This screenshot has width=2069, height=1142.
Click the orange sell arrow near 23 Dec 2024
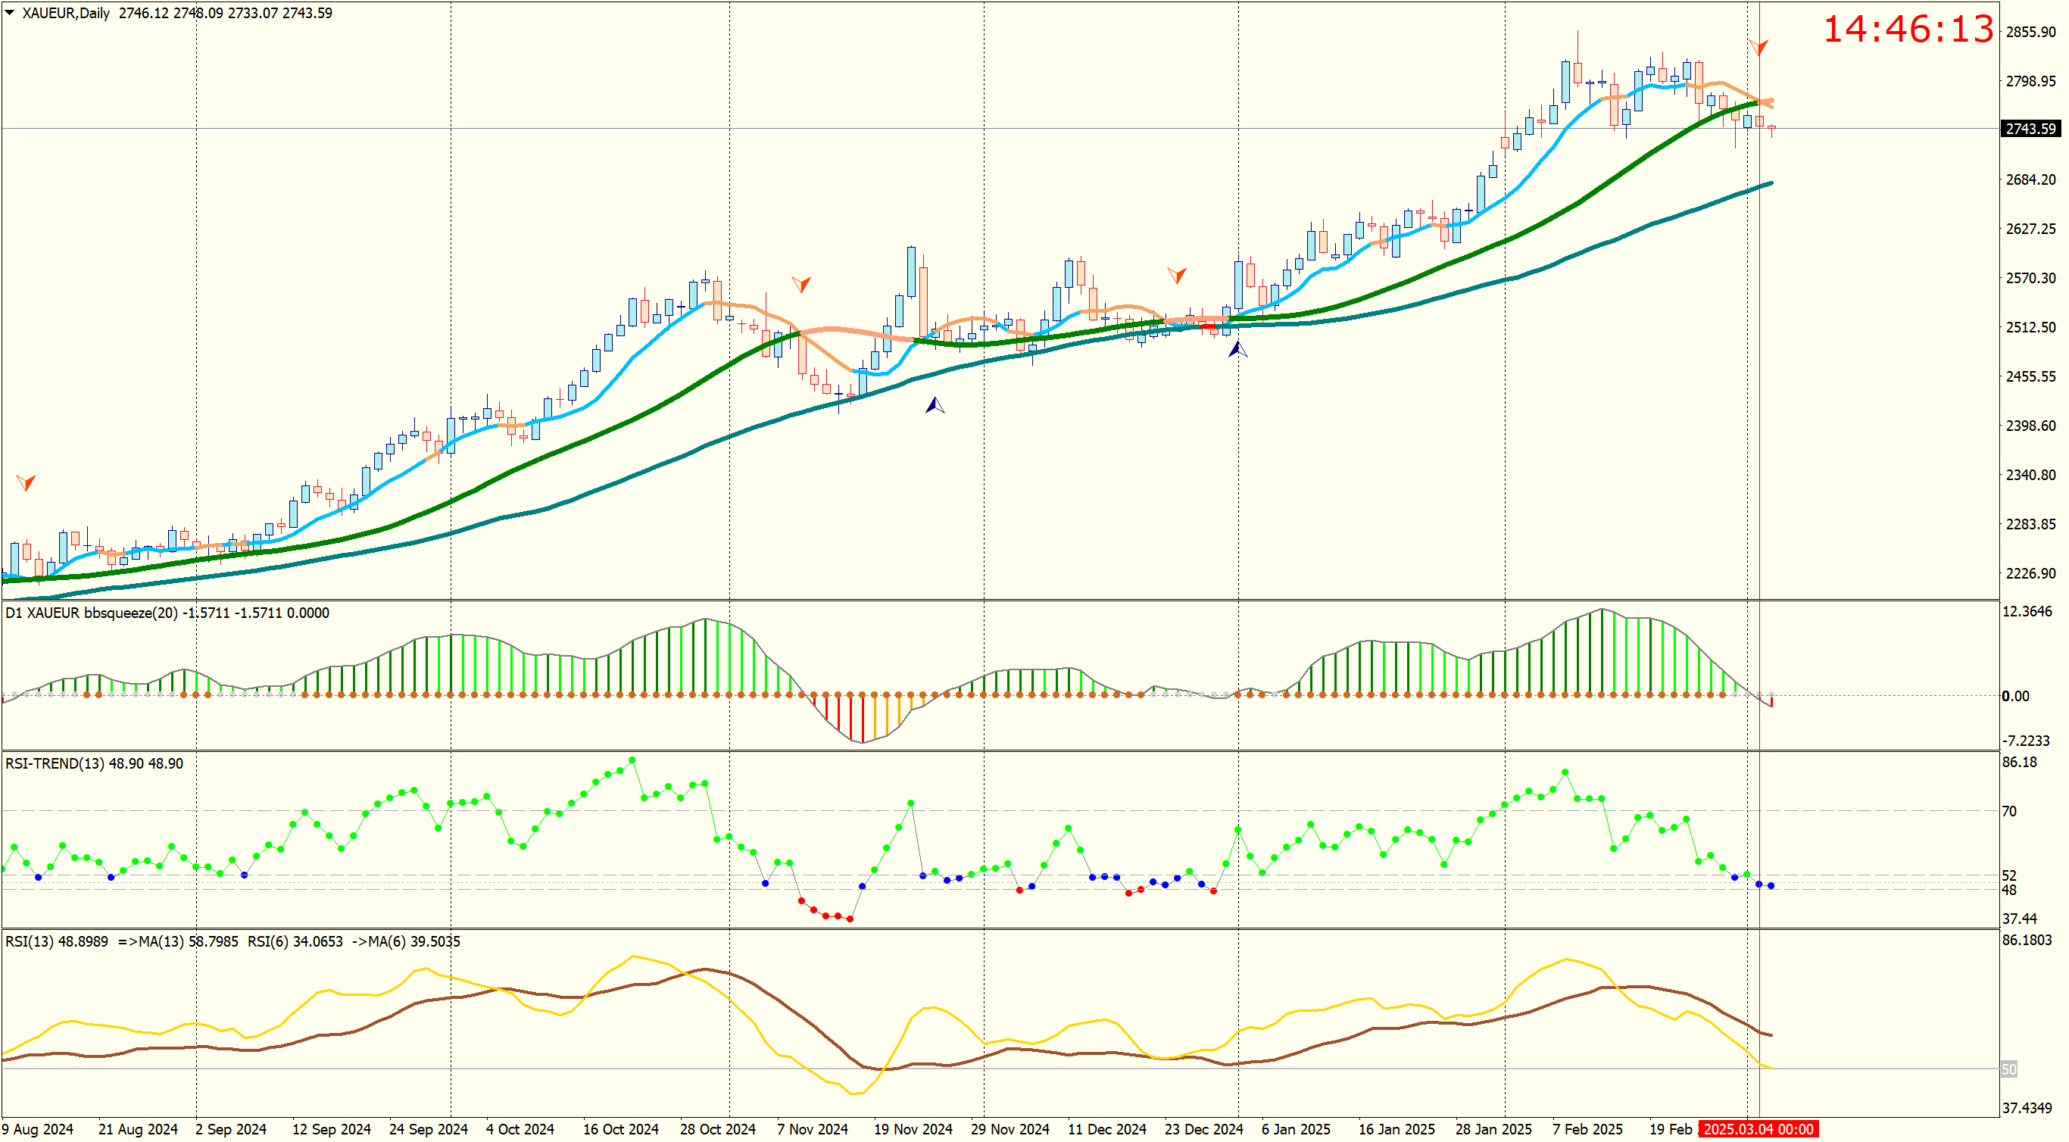coord(1177,275)
